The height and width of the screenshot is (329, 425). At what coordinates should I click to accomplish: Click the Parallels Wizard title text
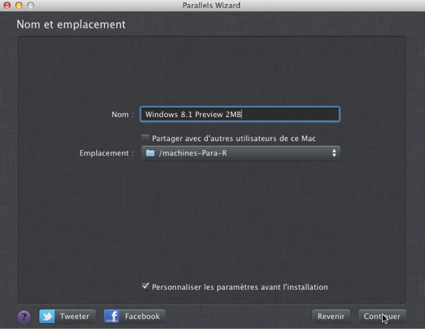point(212,5)
